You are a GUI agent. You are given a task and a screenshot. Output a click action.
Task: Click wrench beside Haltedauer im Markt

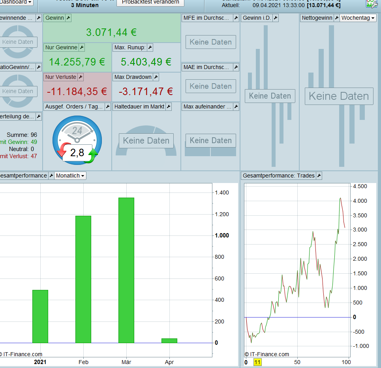[x=169, y=106]
